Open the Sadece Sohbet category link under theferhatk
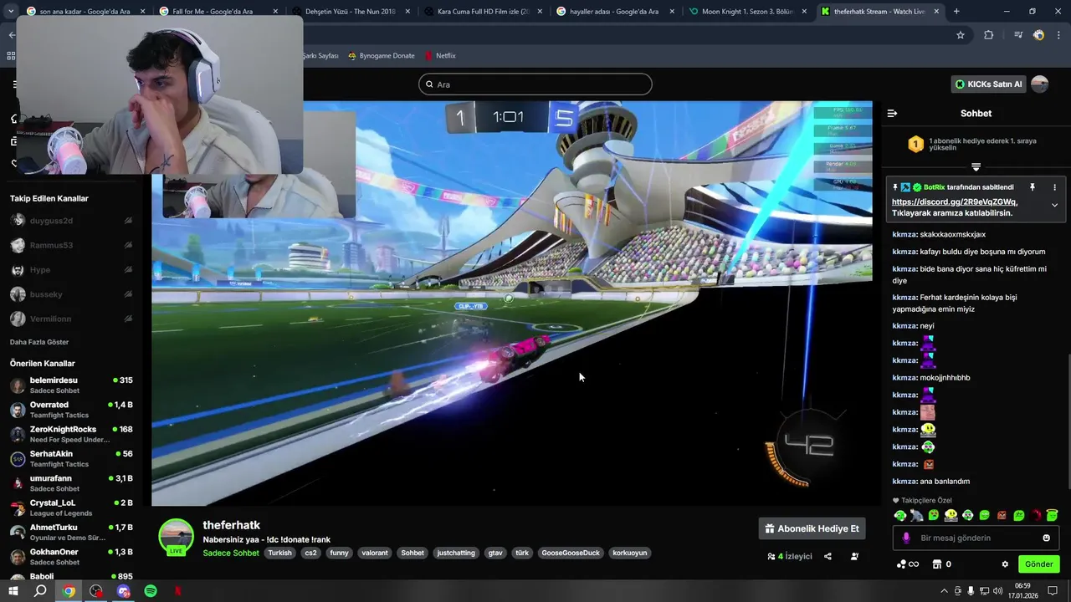This screenshot has height=602, width=1071. click(x=231, y=553)
